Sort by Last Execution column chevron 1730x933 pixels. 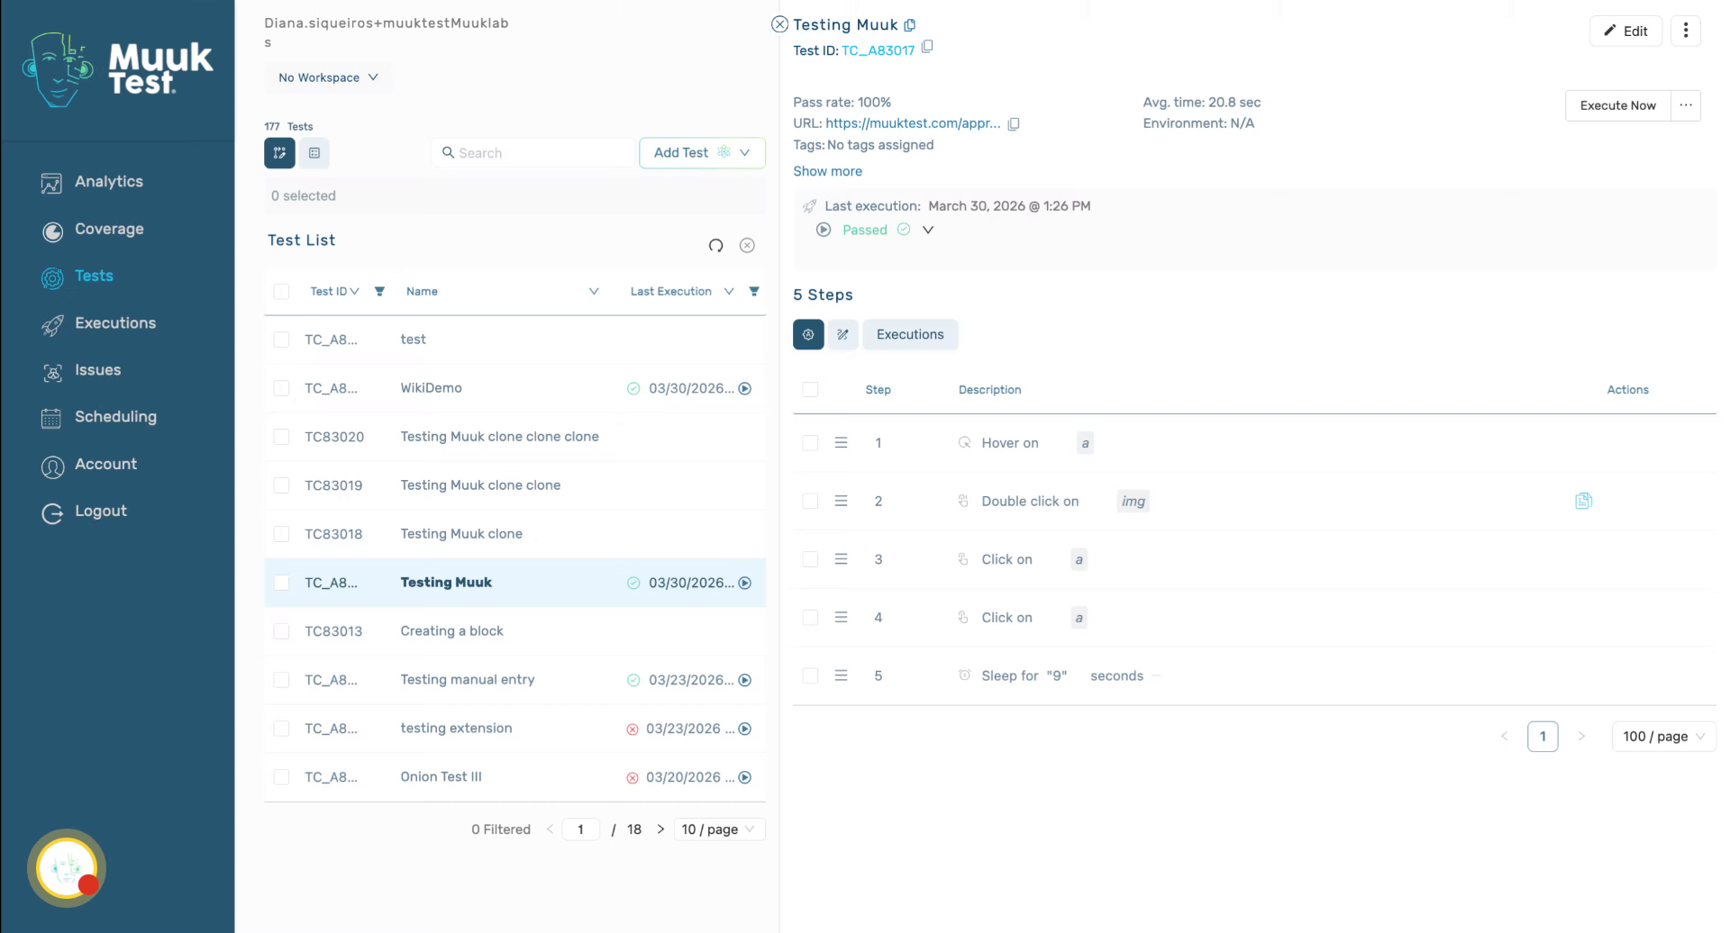pos(729,292)
